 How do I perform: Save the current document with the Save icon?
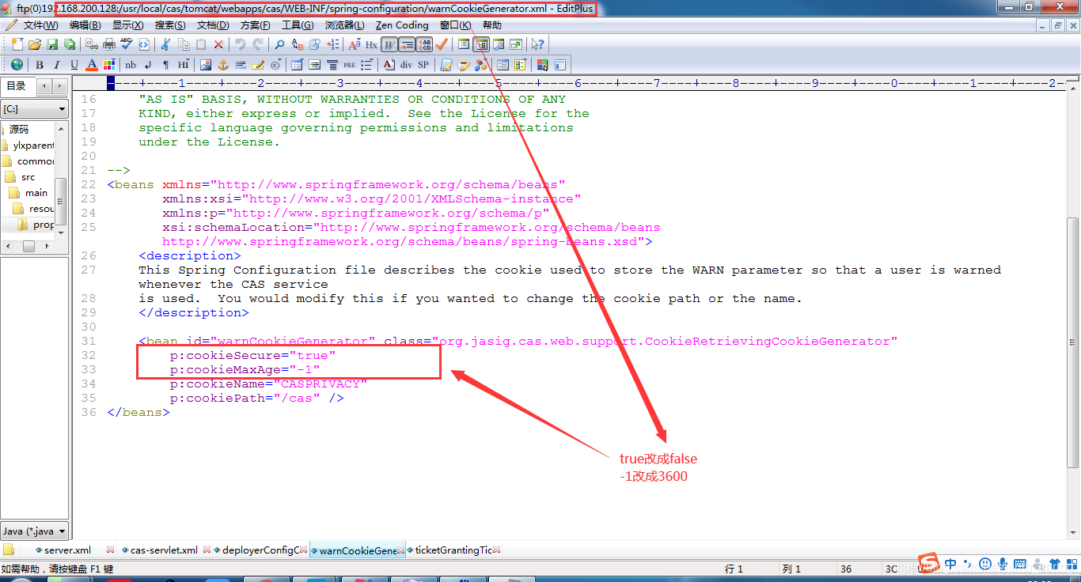tap(52, 44)
